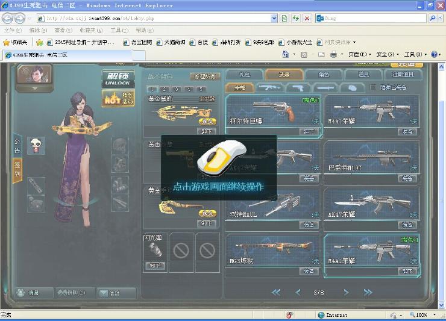This screenshot has width=446, height=321.
Task: Click 装备 under MG3炼狱
Action: click(309, 271)
